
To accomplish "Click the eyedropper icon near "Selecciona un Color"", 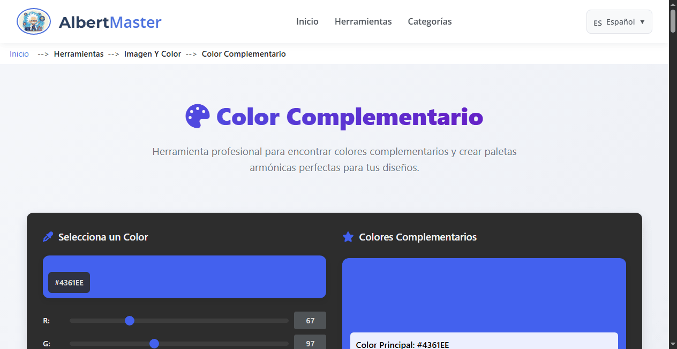I will [x=48, y=236].
